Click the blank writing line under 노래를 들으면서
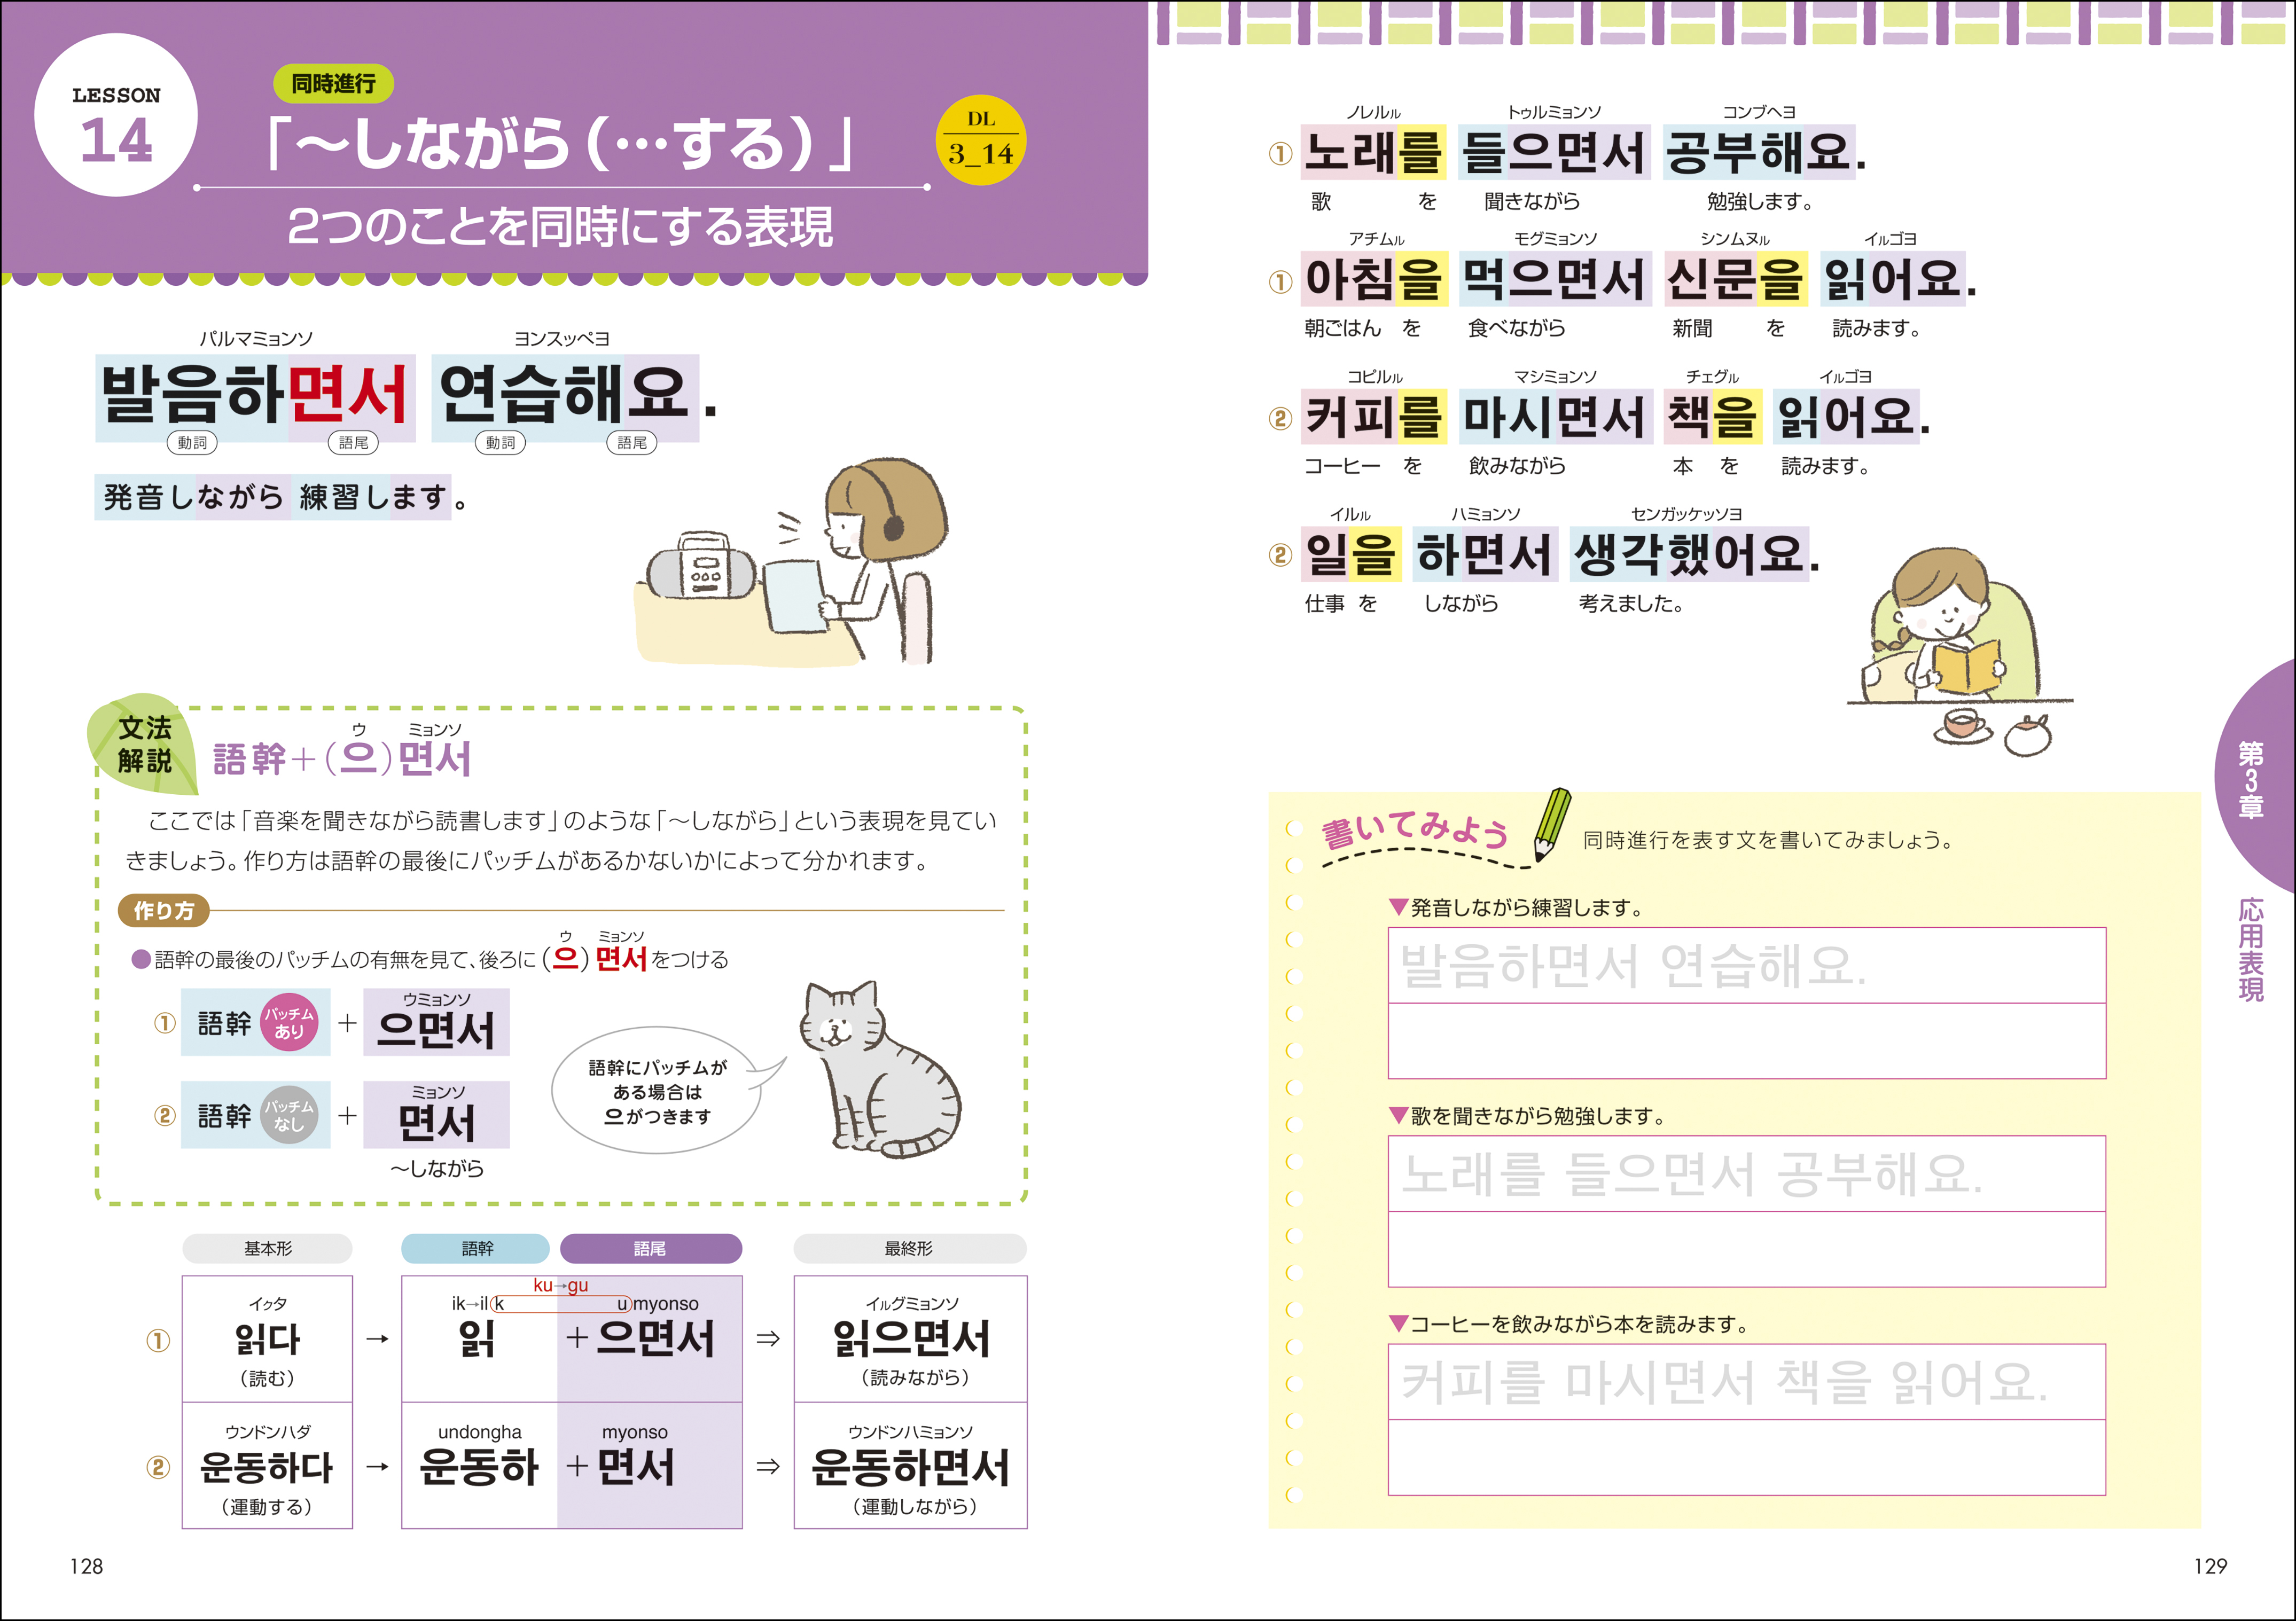This screenshot has width=2296, height=1621. point(1747,1249)
